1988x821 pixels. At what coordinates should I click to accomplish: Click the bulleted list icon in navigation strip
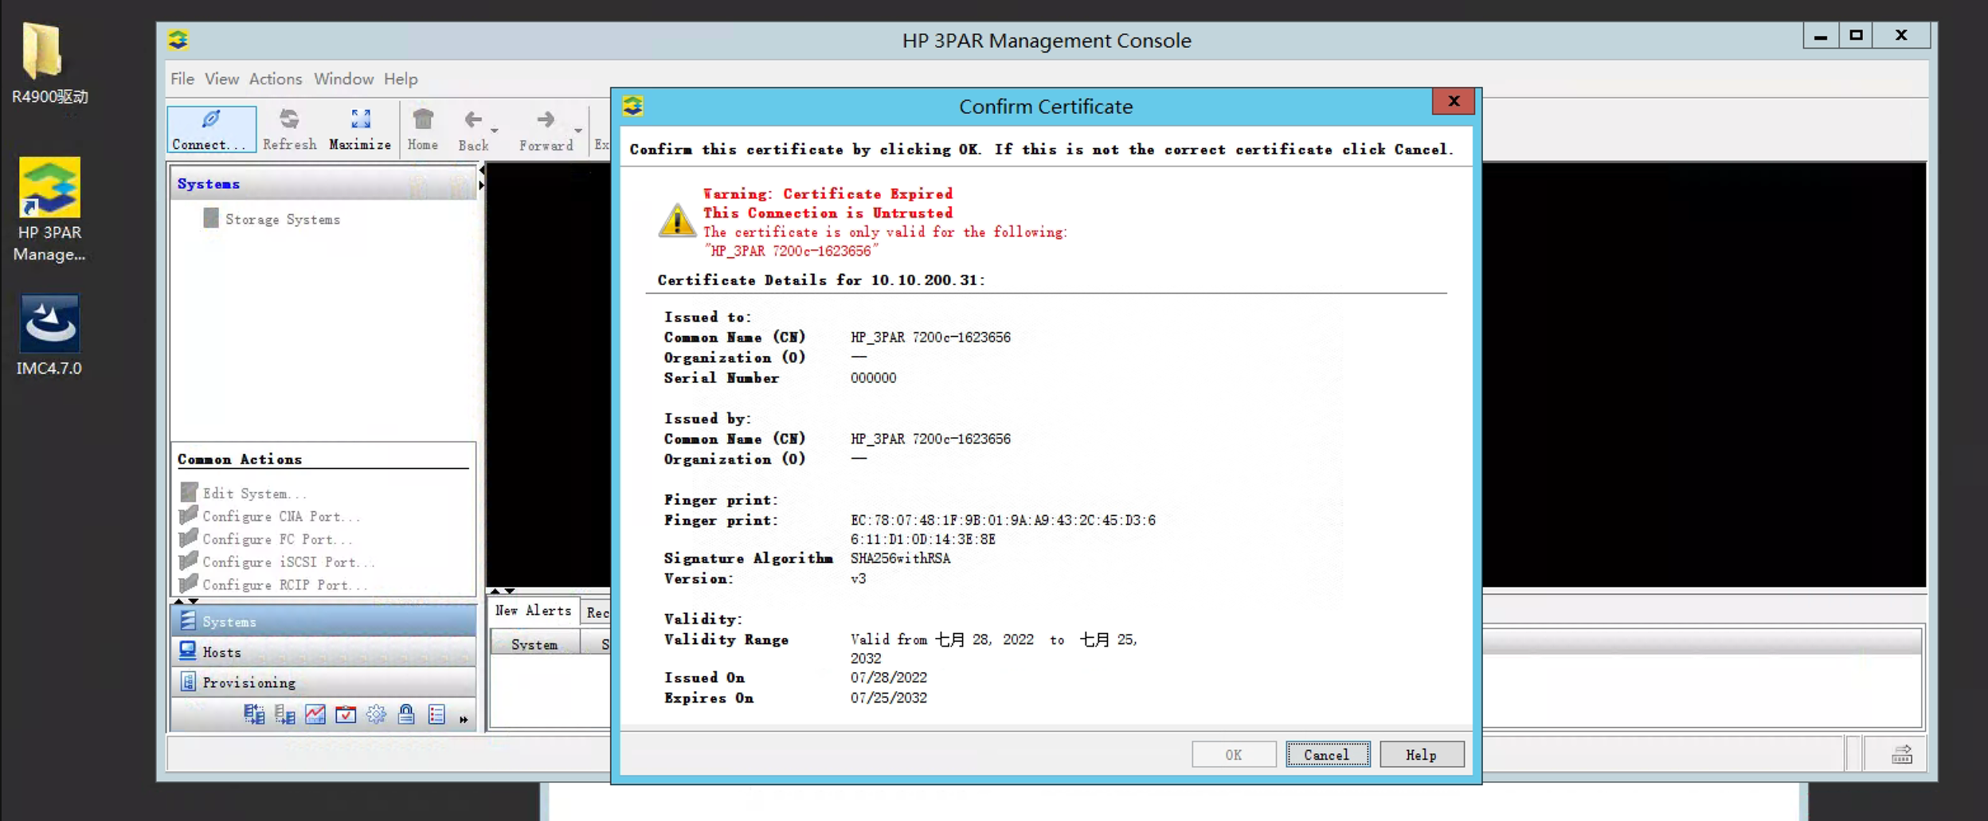[x=436, y=714]
